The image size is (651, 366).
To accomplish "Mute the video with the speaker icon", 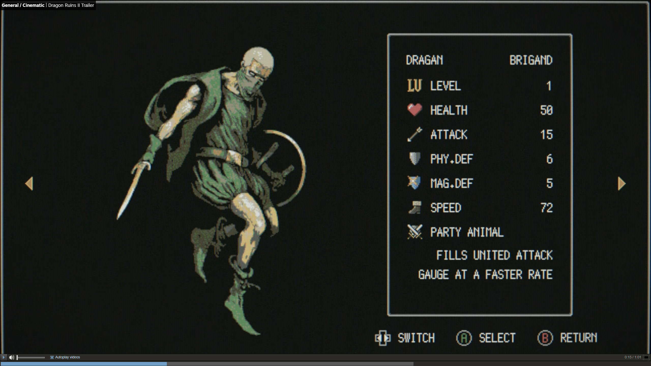I will (x=12, y=357).
